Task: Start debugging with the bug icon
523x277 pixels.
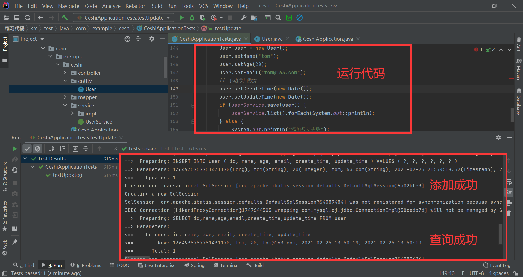Action: (x=192, y=18)
